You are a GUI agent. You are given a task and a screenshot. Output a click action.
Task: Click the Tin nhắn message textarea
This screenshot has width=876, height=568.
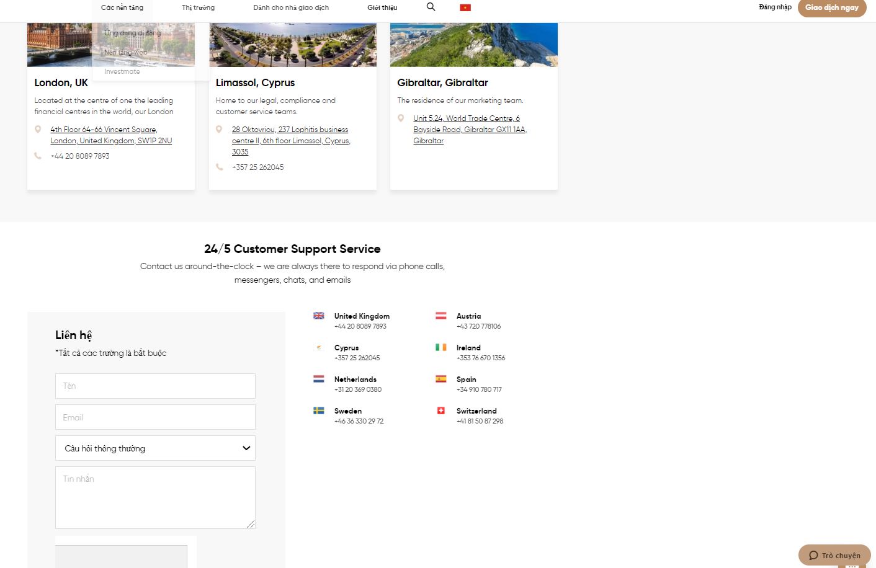coord(155,497)
